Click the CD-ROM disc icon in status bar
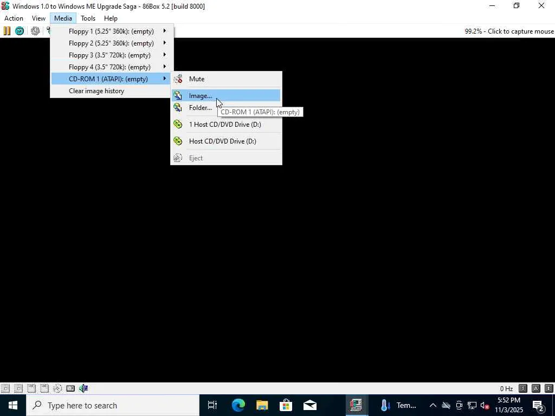Viewport: 555px width, 416px height. click(x=57, y=388)
